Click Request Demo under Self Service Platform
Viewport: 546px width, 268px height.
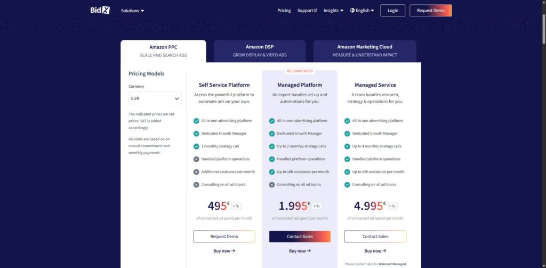(224, 237)
